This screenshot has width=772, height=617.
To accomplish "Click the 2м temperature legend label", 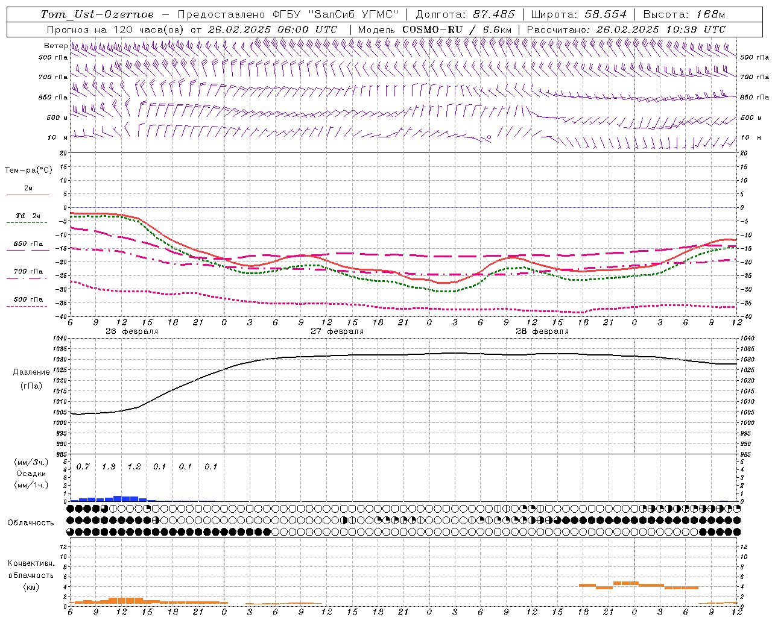I will [x=28, y=189].
